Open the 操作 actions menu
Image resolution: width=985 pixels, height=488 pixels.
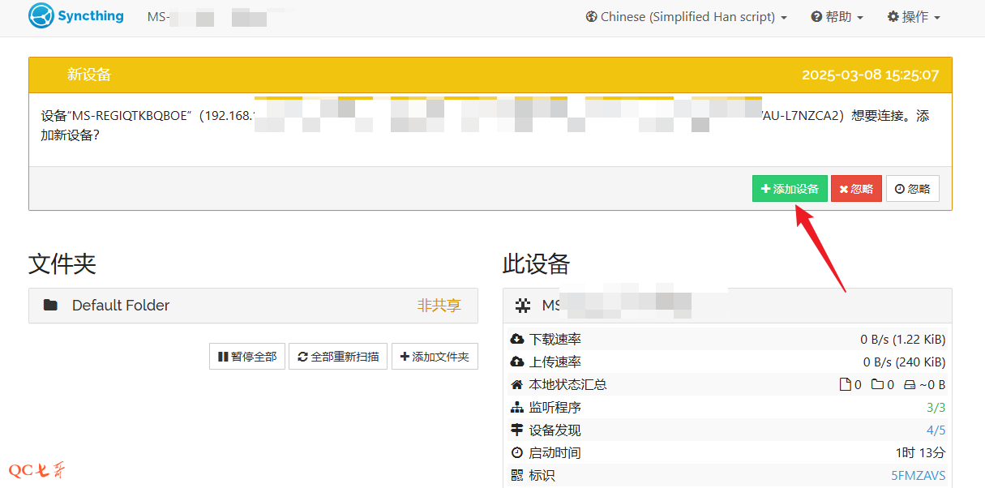914,17
